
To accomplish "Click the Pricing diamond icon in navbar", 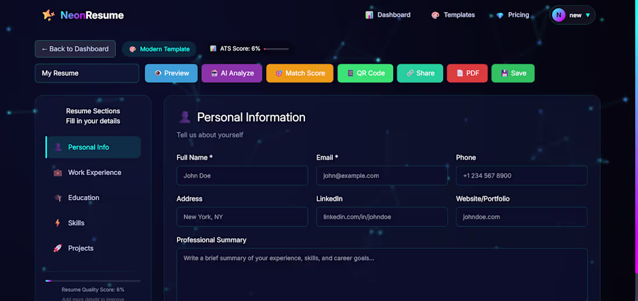I will coord(499,15).
